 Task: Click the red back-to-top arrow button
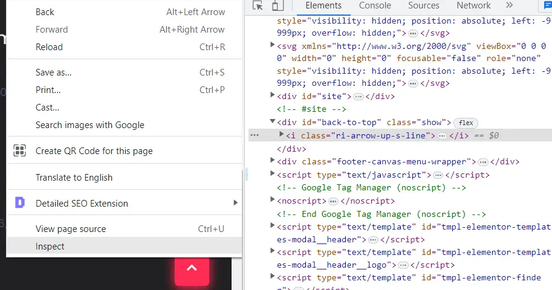pos(192,268)
